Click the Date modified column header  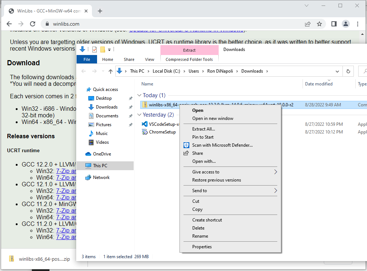pyautogui.click(x=319, y=84)
